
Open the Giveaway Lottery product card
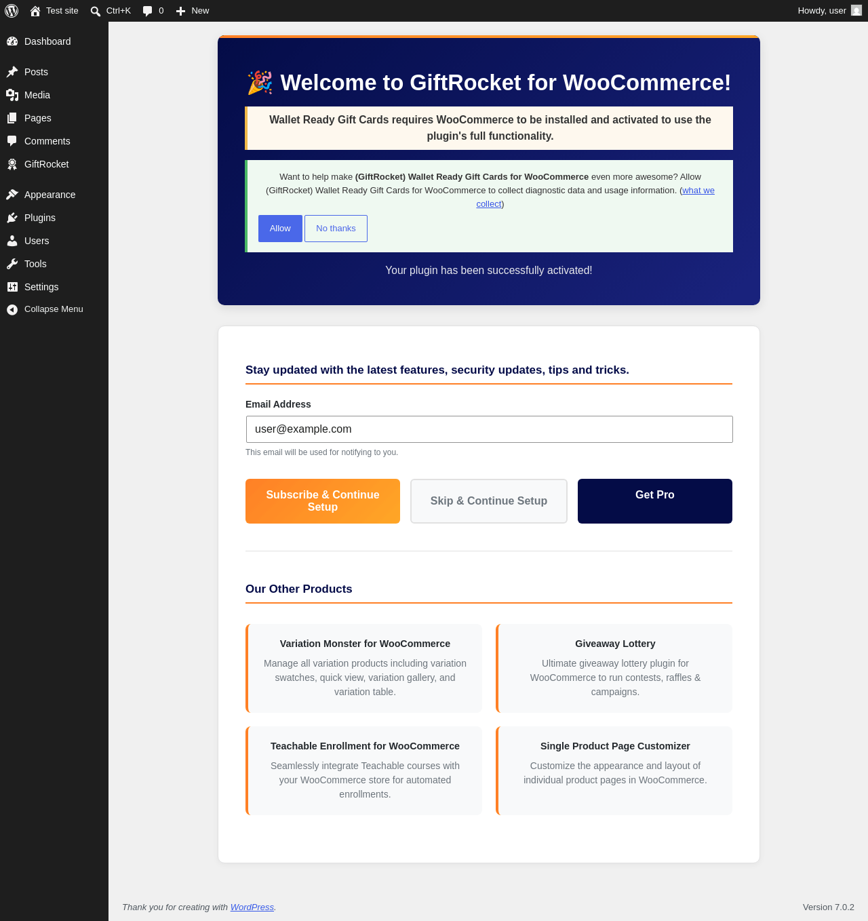tap(614, 668)
